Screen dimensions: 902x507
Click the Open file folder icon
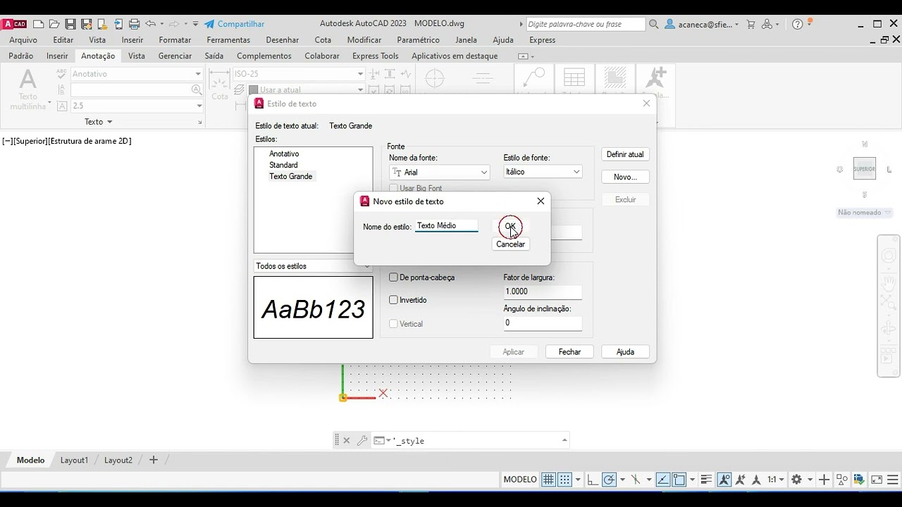(54, 24)
